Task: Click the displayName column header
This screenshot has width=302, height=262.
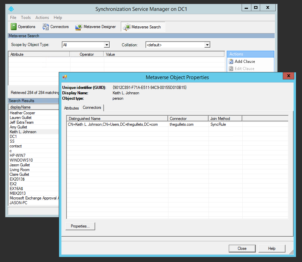Action: pyautogui.click(x=20, y=106)
